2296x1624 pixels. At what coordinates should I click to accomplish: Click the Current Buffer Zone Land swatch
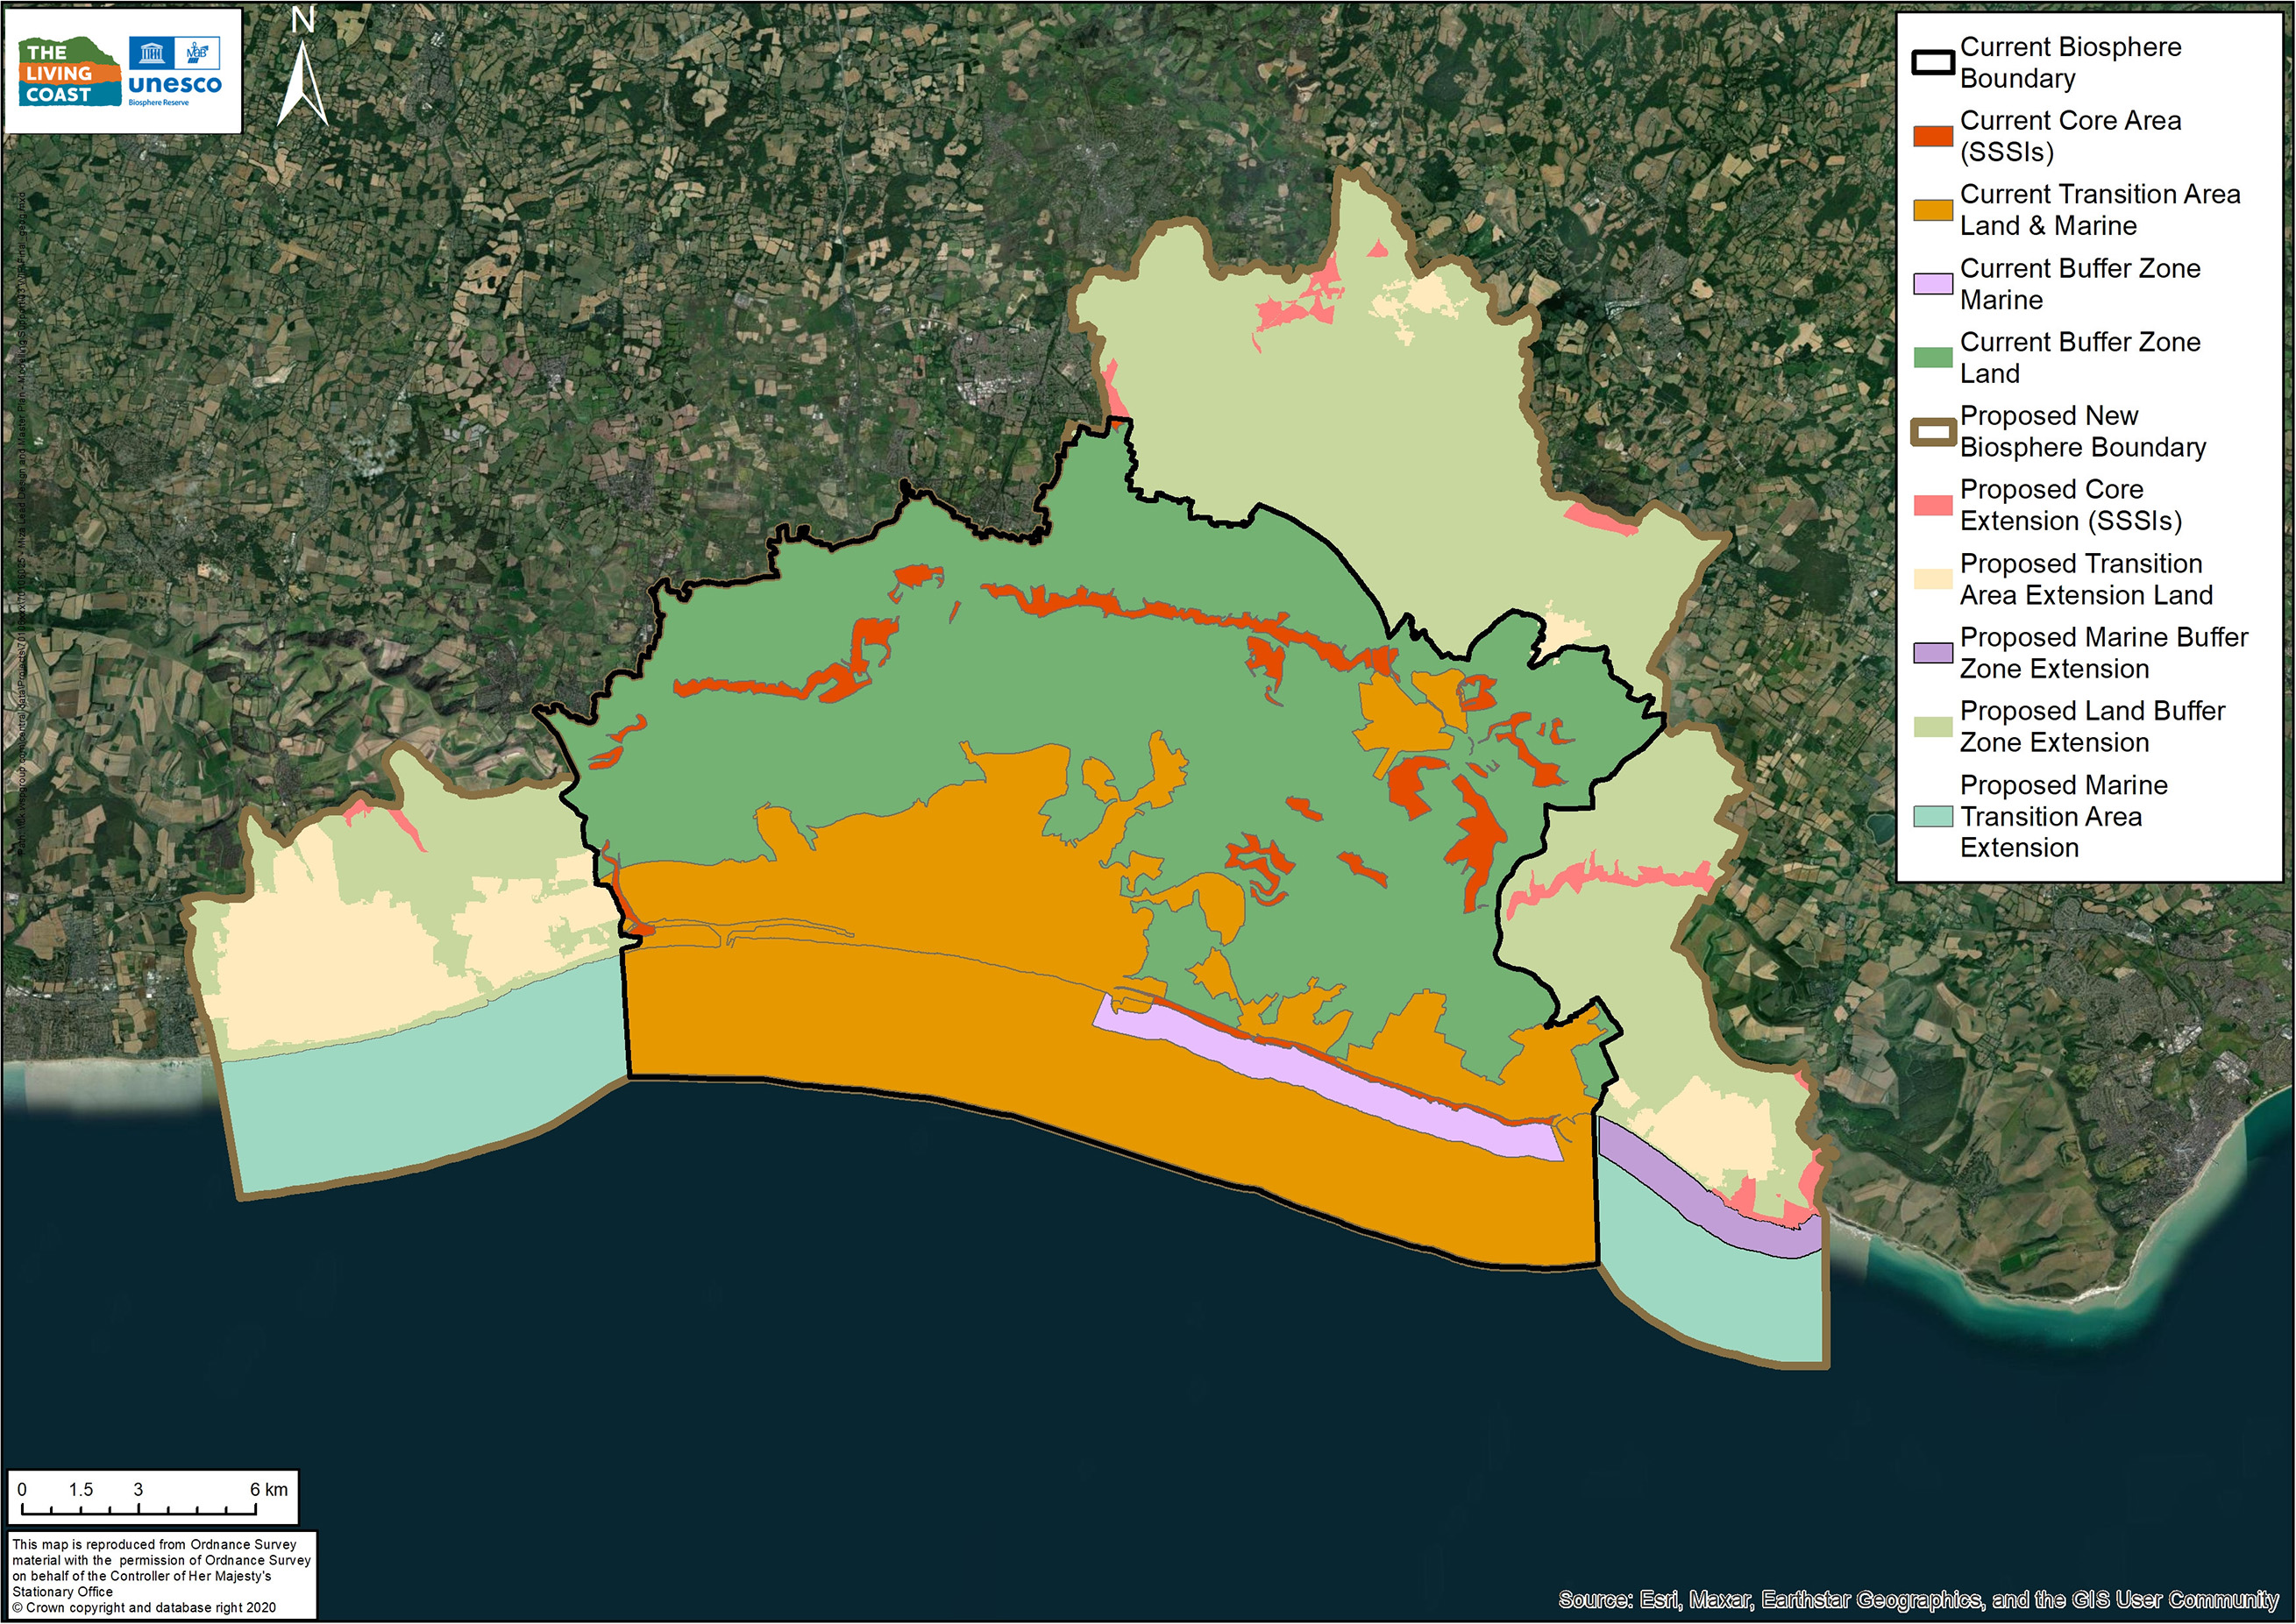point(1933,358)
